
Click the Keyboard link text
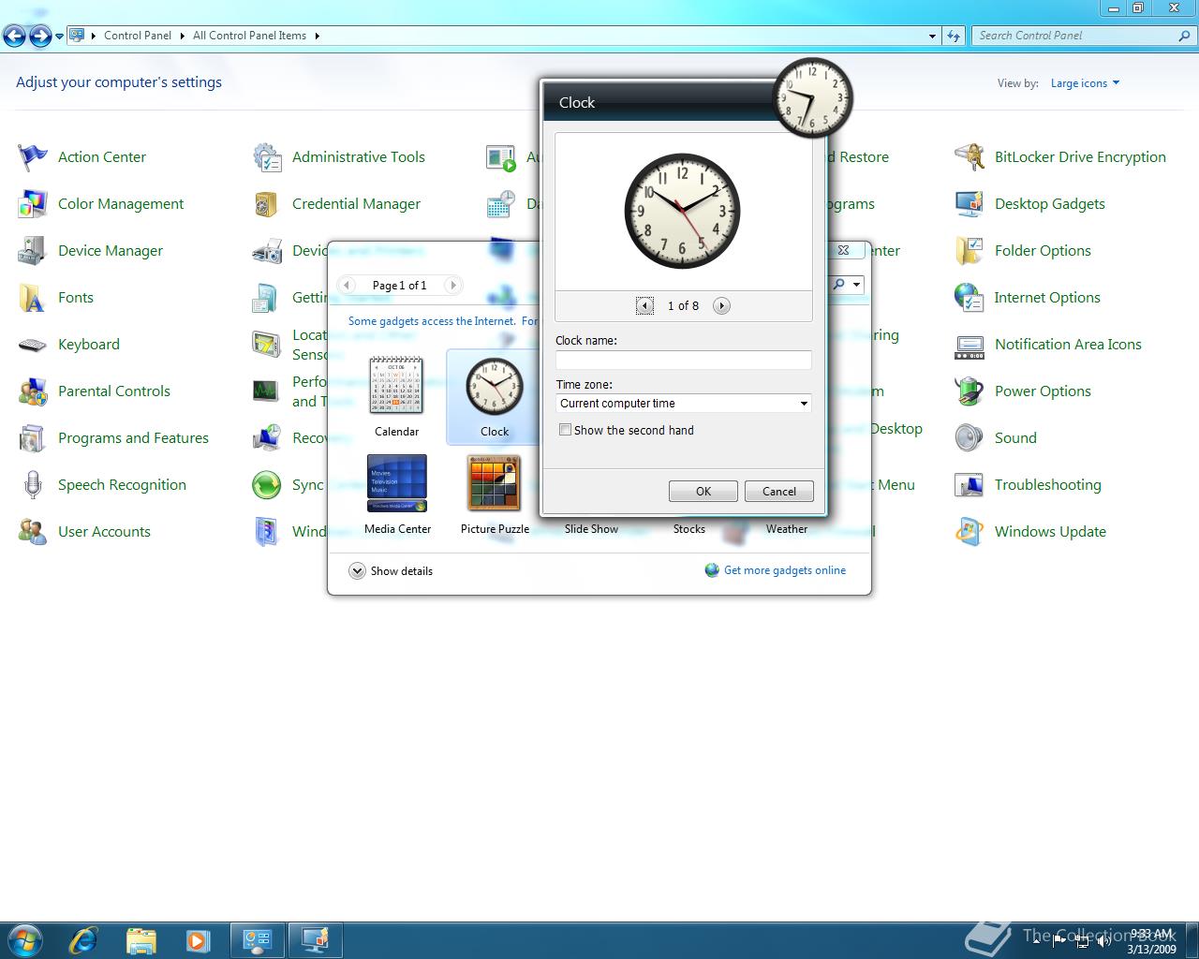89,345
